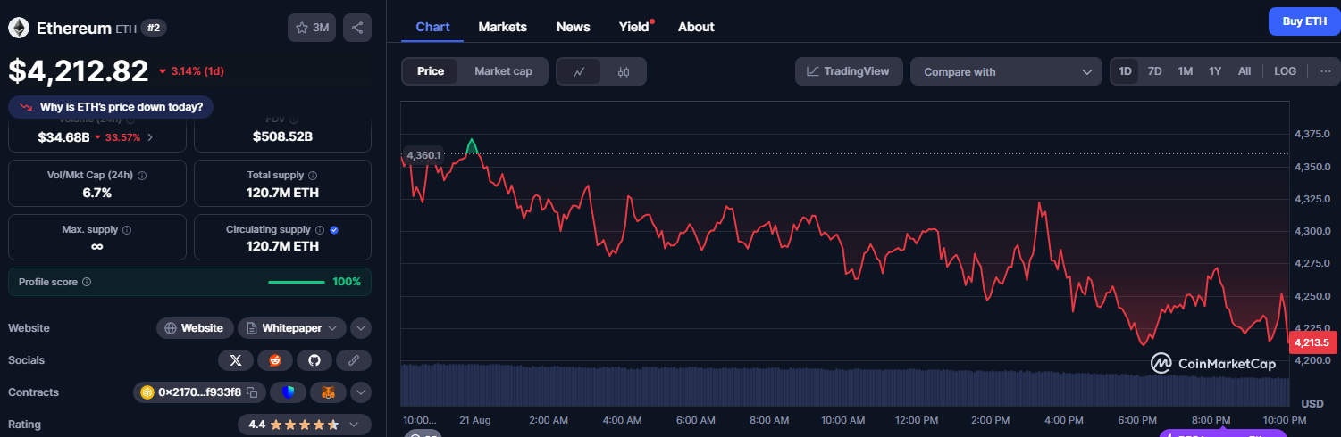Open the News tab

573,27
